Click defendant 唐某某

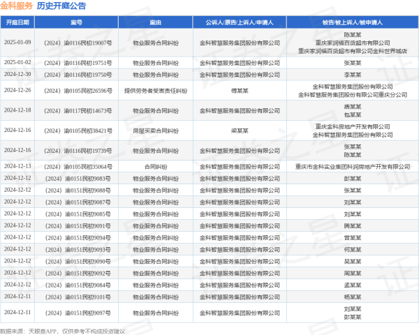353,107
